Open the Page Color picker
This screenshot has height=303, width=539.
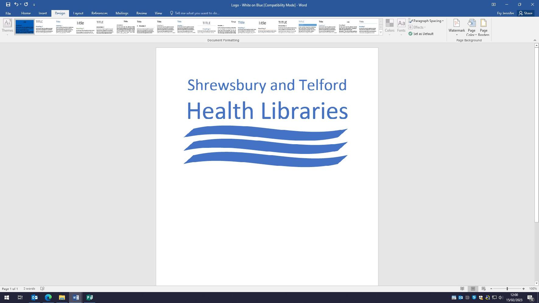pyautogui.click(x=471, y=27)
